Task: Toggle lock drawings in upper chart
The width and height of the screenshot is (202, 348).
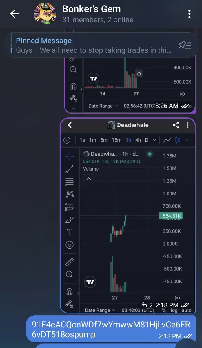Action: click(x=73, y=99)
